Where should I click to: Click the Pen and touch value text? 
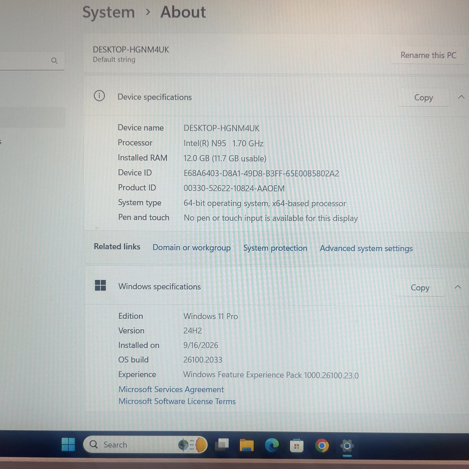coord(271,218)
